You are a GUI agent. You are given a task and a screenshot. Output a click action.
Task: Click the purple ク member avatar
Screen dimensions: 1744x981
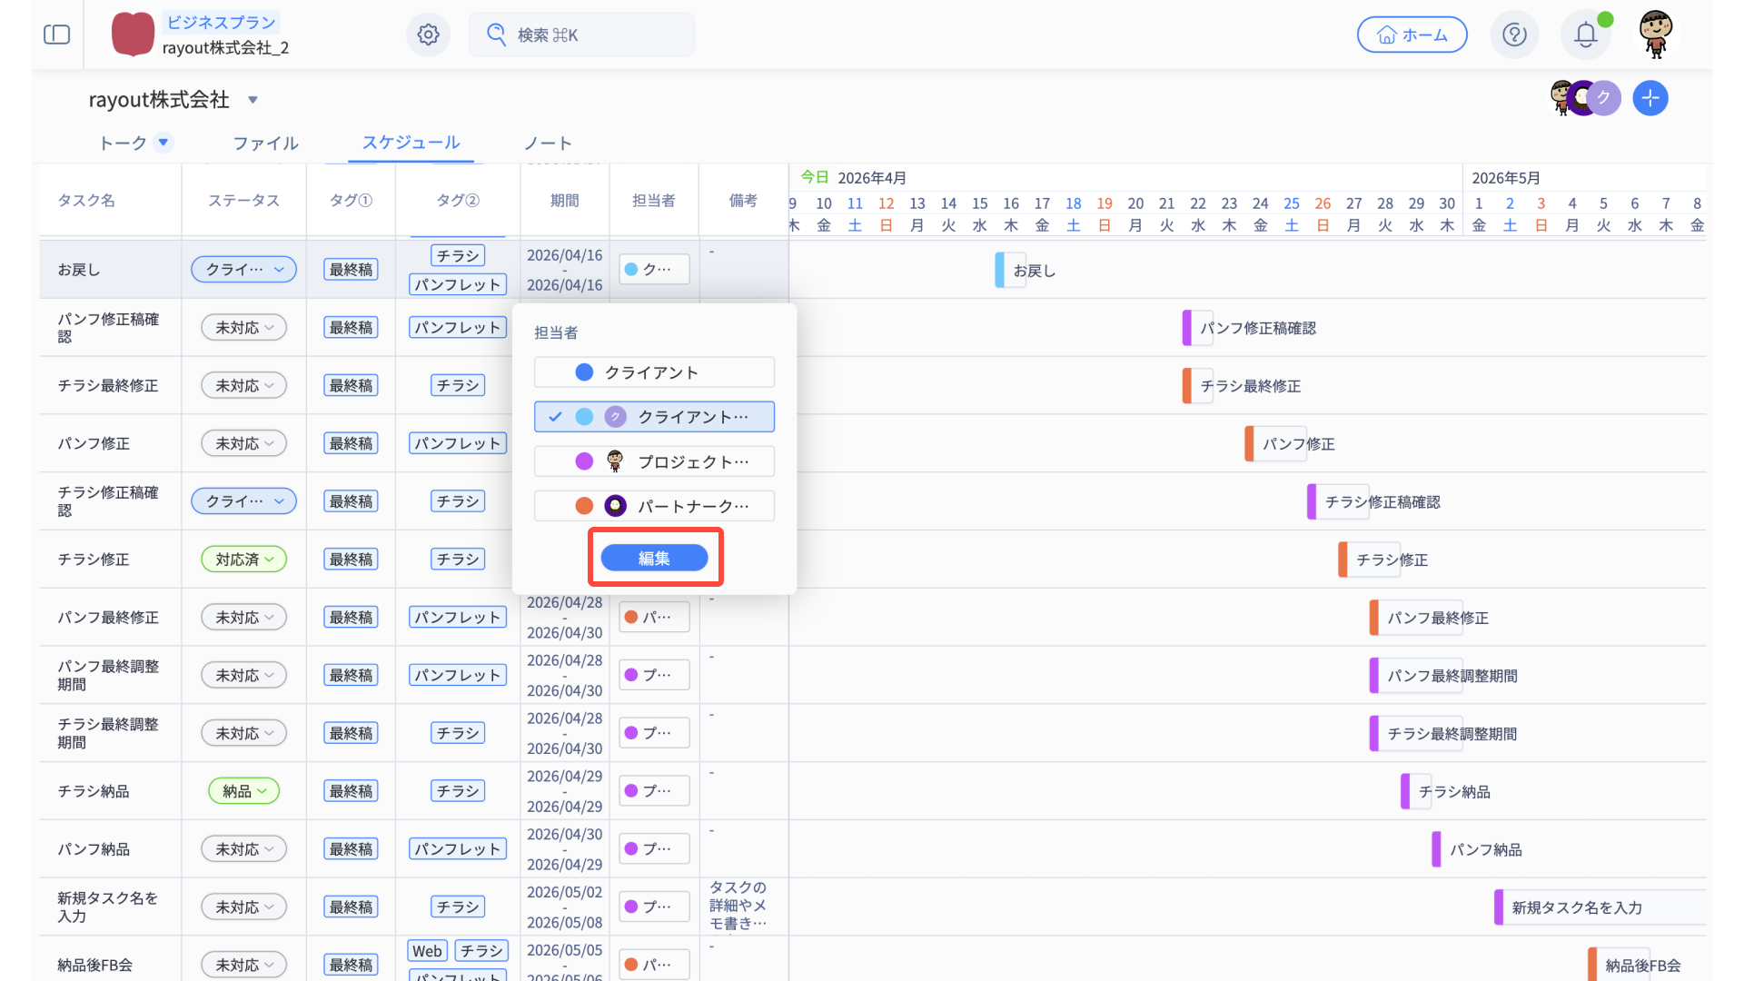1604,98
